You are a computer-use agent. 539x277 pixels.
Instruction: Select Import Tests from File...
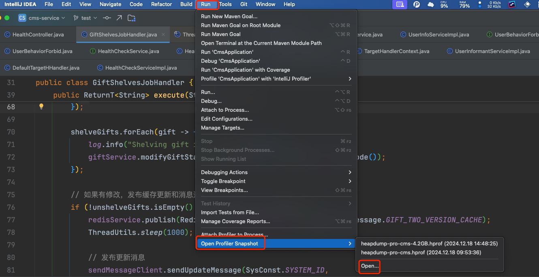[x=276, y=212]
